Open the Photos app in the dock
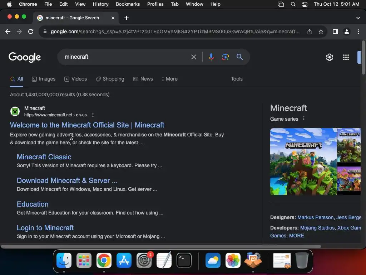The height and width of the screenshot is (275, 366). (x=233, y=260)
